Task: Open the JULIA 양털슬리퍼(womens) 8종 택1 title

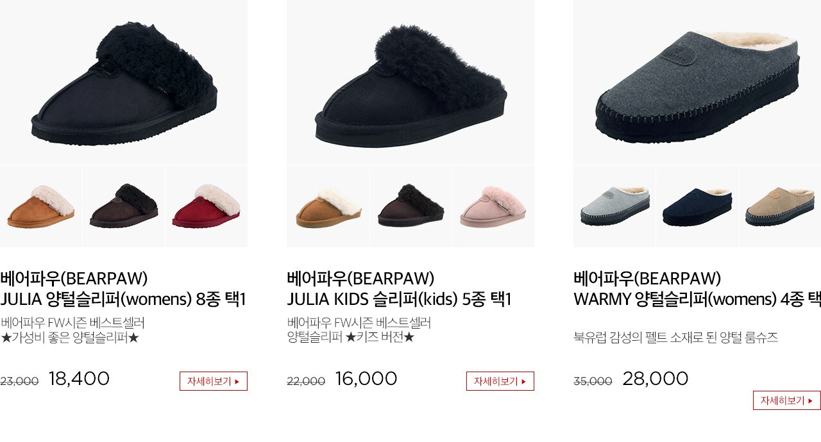Action: pyautogui.click(x=123, y=299)
